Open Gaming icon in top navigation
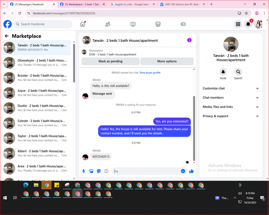Image resolution: width=269 pixels, height=215 pixels. pos(183,24)
